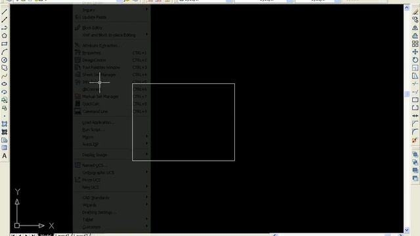Click the Chamfer tool
Image resolution: width=420 pixels, height=236 pixels.
(415, 124)
